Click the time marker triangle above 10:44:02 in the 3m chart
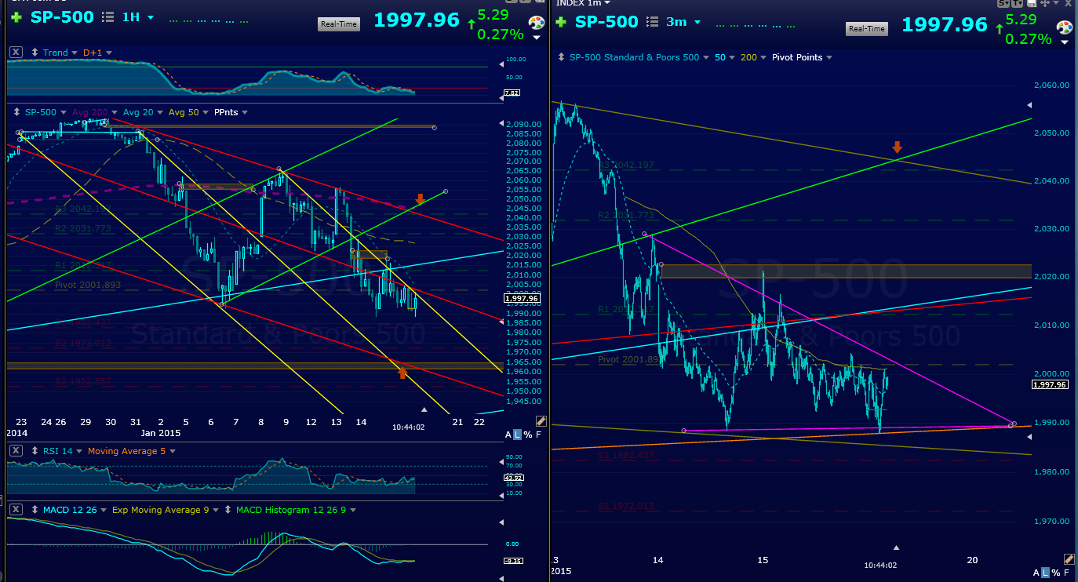Viewport: 1078px width, 582px height. [x=897, y=547]
